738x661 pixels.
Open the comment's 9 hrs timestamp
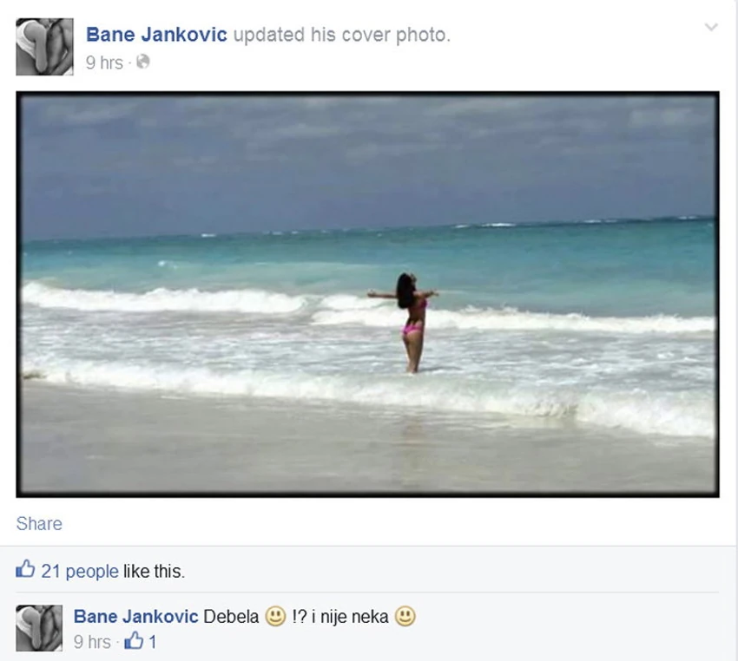click(x=92, y=642)
